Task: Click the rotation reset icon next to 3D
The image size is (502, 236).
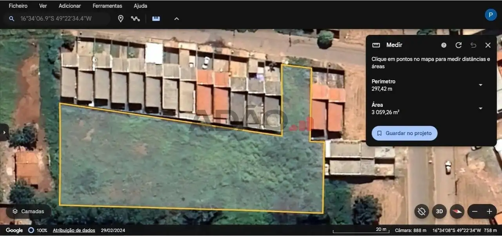Action: 422,211
